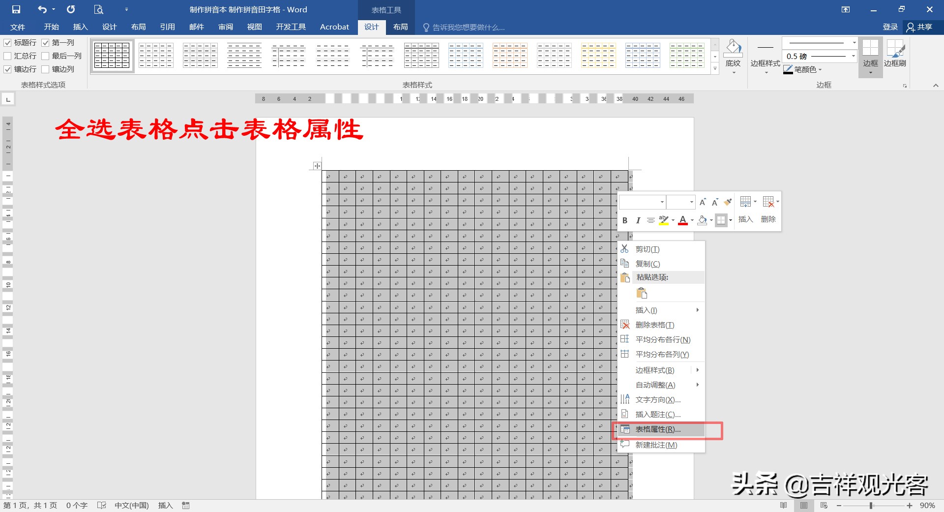Click 平均分布各行 in context menu
Viewport: 944px width, 512px height.
pos(661,339)
